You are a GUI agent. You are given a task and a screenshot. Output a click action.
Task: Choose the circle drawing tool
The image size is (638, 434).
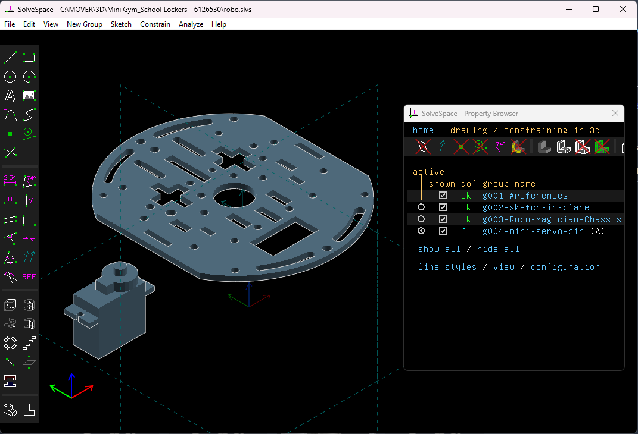[10, 77]
